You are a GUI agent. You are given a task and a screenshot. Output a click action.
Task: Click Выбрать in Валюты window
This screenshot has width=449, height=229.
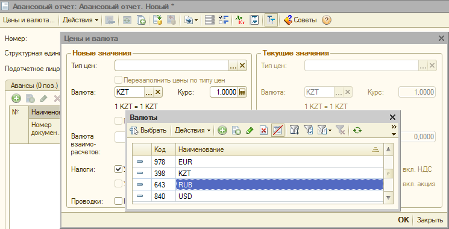pyautogui.click(x=148, y=131)
